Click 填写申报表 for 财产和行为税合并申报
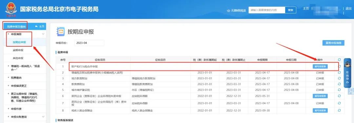The height and width of the screenshot is (123, 354). (320, 66)
